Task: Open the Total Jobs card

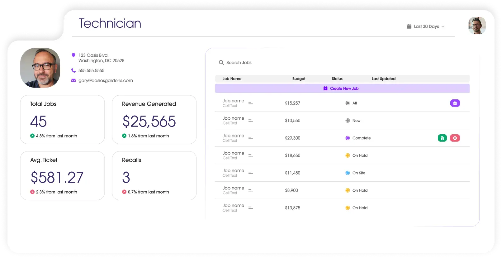Action: [x=62, y=120]
